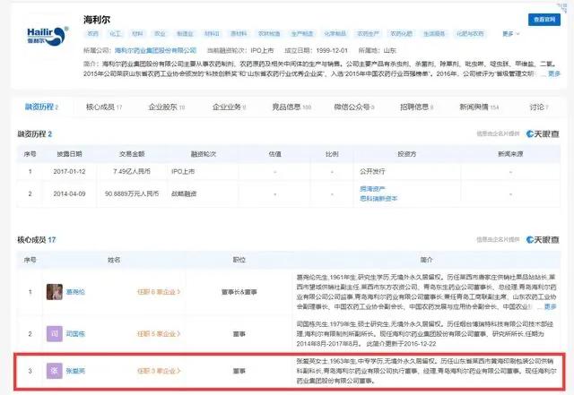Open the second investor link in the 2014-04-09 row
Screen dimensions: 574x395
pos(378,198)
